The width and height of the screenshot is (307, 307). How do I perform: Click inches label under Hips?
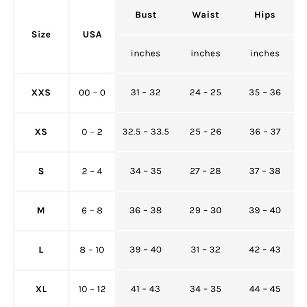tap(265, 53)
